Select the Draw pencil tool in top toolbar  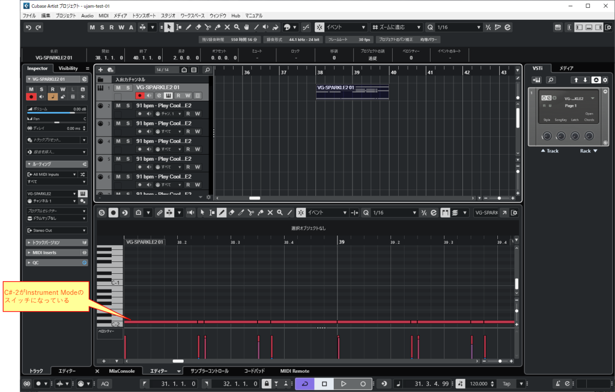(188, 28)
